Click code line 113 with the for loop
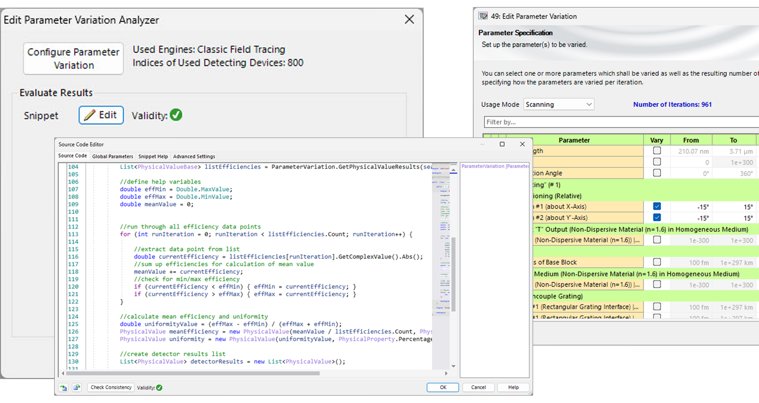 point(266,234)
